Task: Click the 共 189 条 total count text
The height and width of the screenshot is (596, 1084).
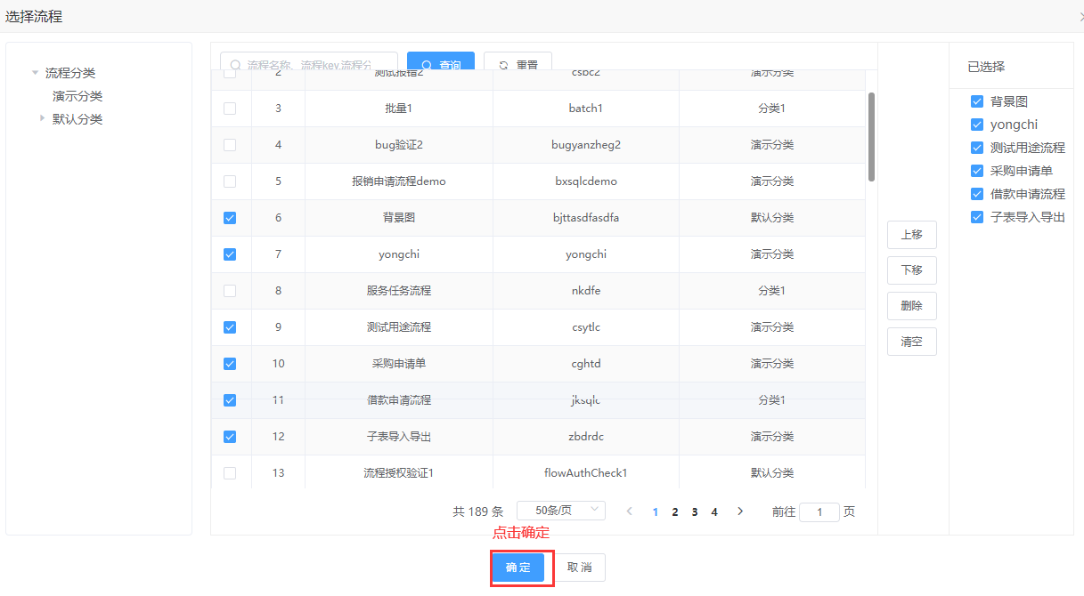Action: pyautogui.click(x=478, y=511)
